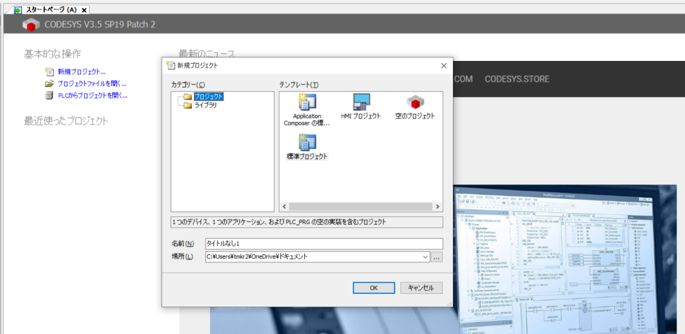Screen dimensions: 685x334
Task: Click the template description text box
Action: [306, 222]
